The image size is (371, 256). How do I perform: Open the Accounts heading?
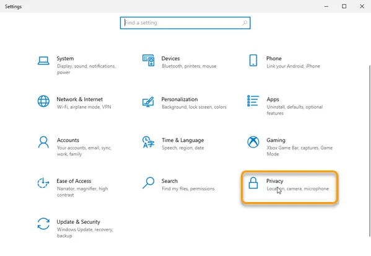point(68,140)
